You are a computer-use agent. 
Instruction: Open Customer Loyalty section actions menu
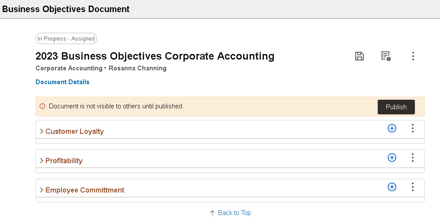point(413,128)
